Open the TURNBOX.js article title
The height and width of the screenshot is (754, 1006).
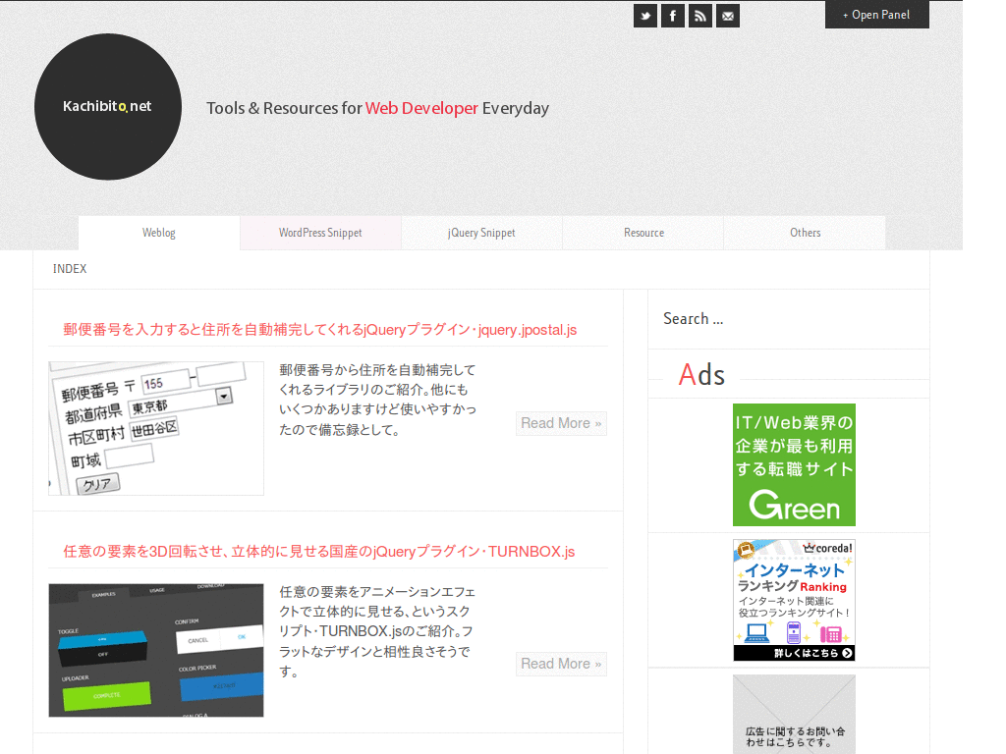[x=319, y=552]
